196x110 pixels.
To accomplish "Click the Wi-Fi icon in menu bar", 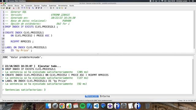I will (162, 1).
